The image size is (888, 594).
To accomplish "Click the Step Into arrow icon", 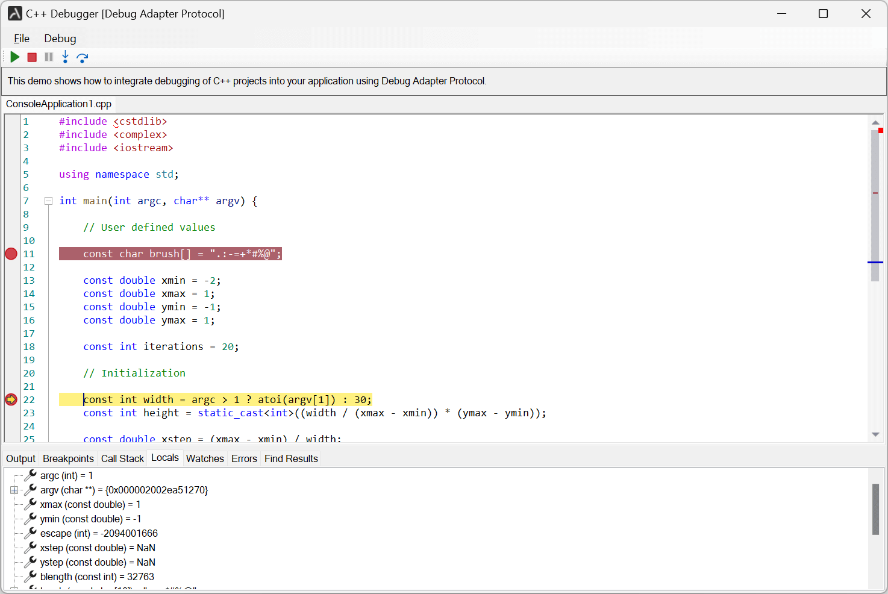I will [x=65, y=57].
